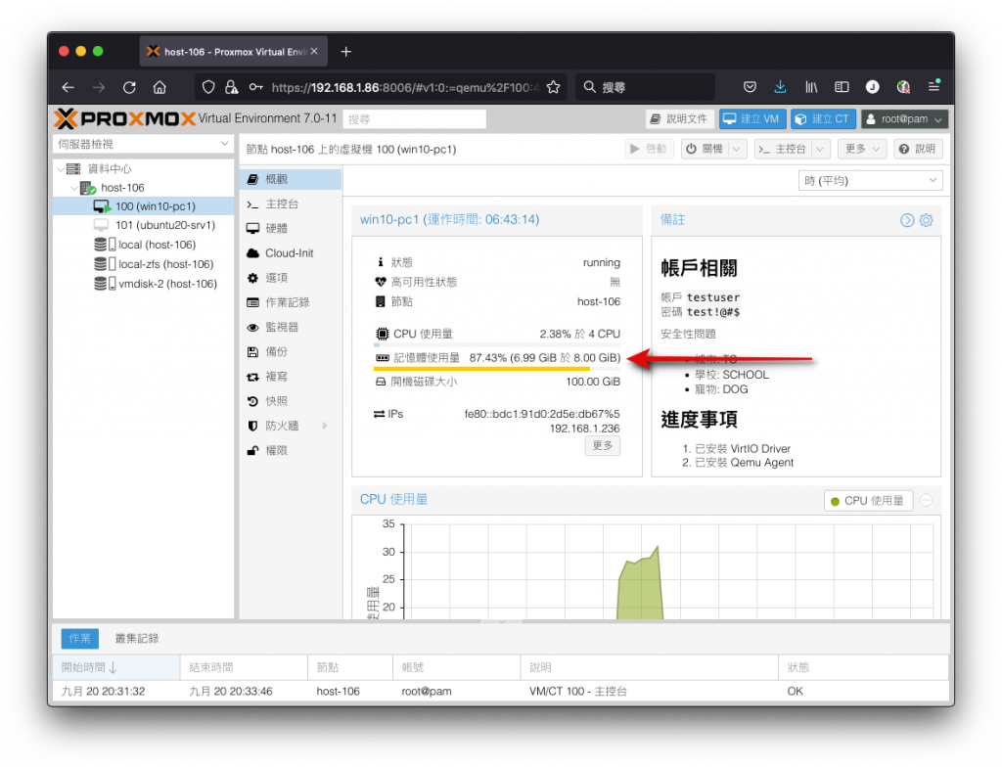Image resolution: width=1002 pixels, height=769 pixels.
Task: Open the 監視器 monitor tab
Action: pyautogui.click(x=291, y=327)
